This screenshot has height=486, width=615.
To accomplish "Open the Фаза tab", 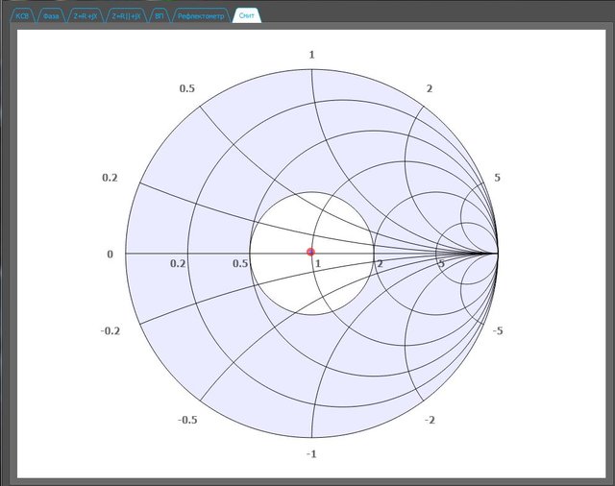I will [x=50, y=16].
